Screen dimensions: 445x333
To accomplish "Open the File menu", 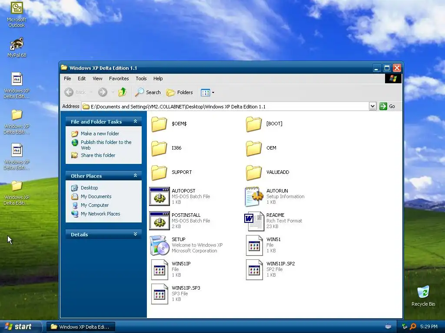I will coord(67,78).
